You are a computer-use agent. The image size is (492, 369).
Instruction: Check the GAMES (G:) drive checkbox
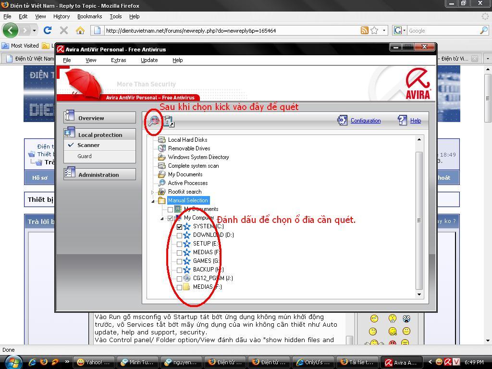(180, 261)
